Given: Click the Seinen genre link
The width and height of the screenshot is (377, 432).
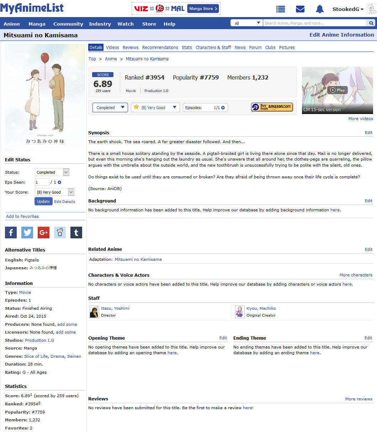Looking at the screenshot, I should 74,356.
